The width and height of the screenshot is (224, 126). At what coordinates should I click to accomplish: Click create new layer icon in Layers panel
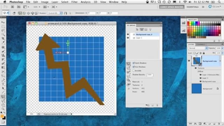pos(214,124)
